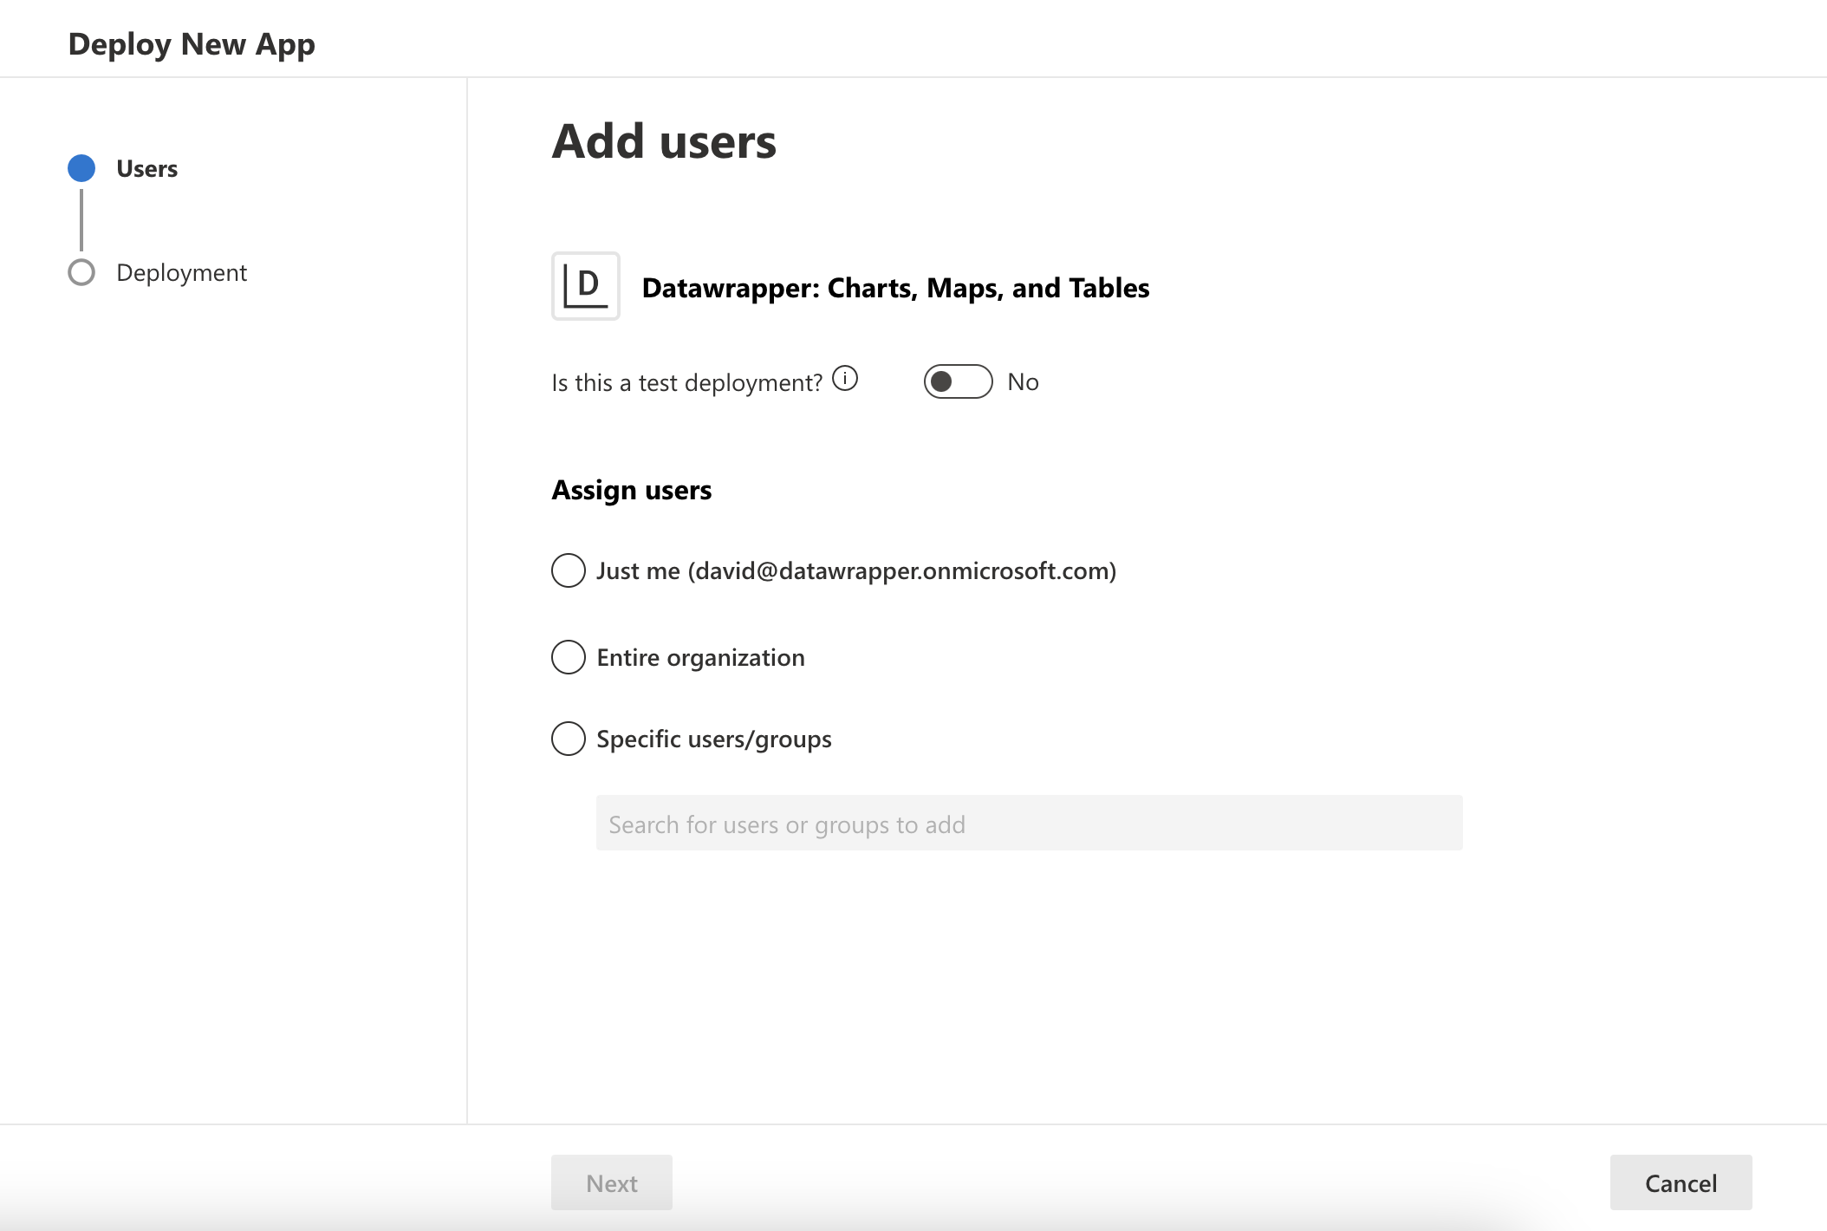Click the Datawrapper app logo icon

click(586, 286)
